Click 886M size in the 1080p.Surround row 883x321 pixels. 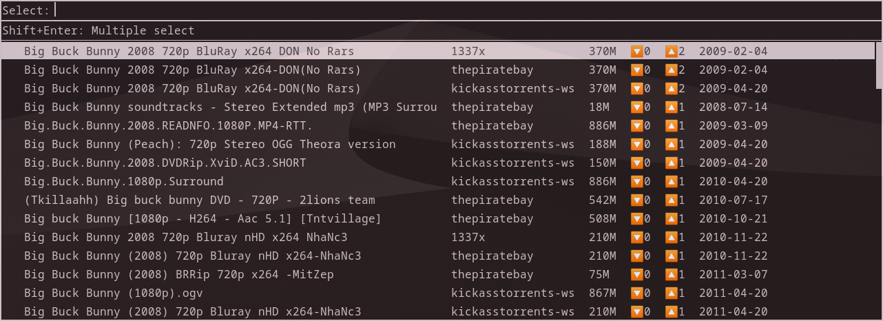pyautogui.click(x=603, y=181)
